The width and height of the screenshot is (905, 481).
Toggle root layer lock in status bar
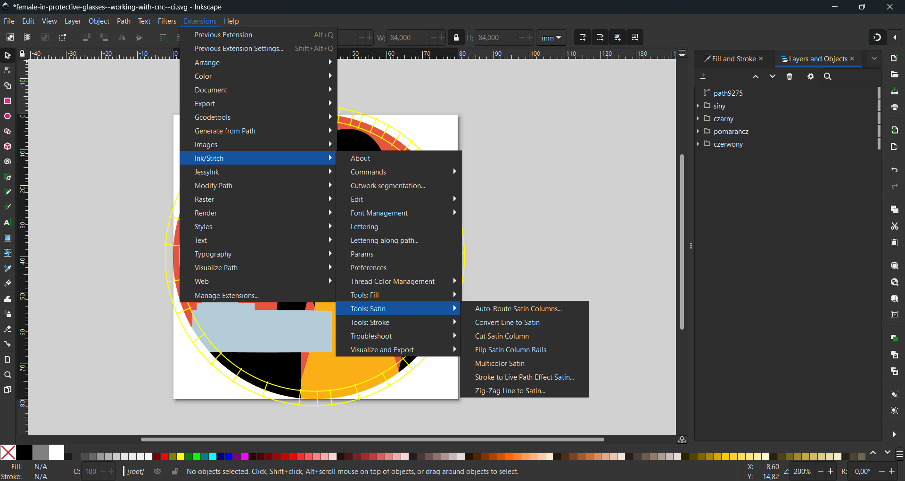pos(175,471)
